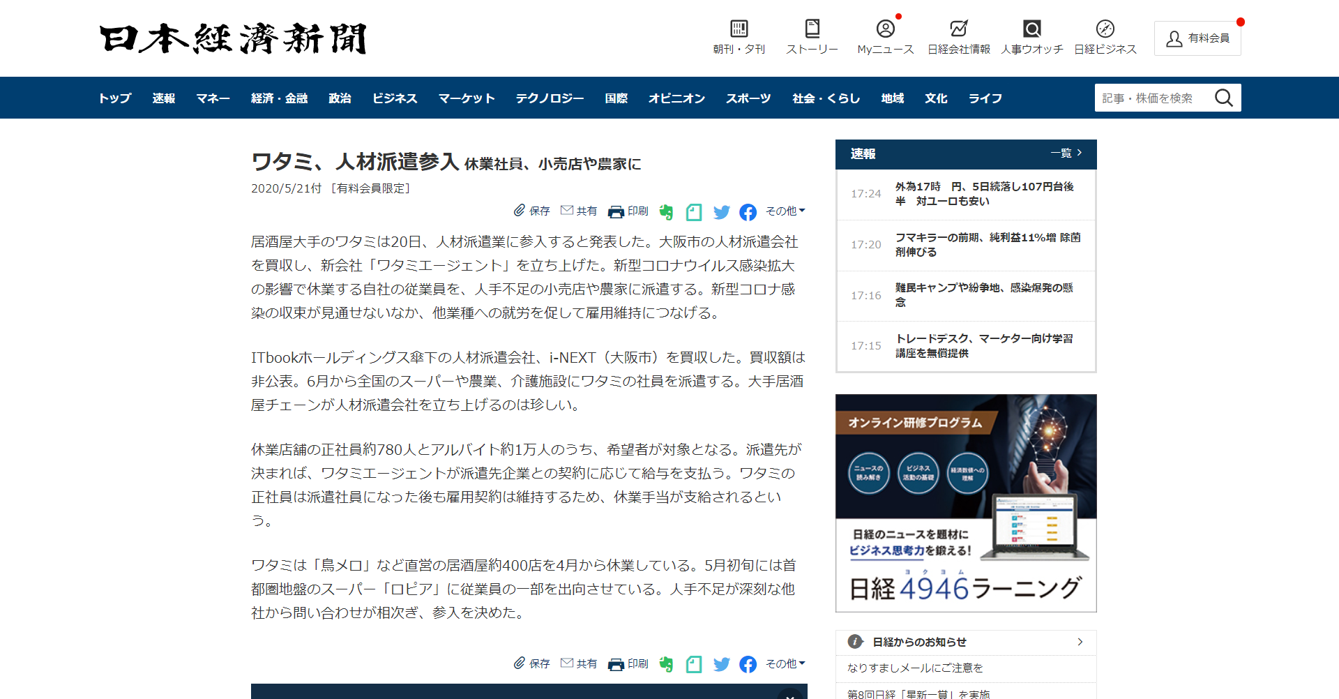This screenshot has height=699, width=1339.
Task: Expand the top その他 sharing dropdown
Action: point(785,211)
